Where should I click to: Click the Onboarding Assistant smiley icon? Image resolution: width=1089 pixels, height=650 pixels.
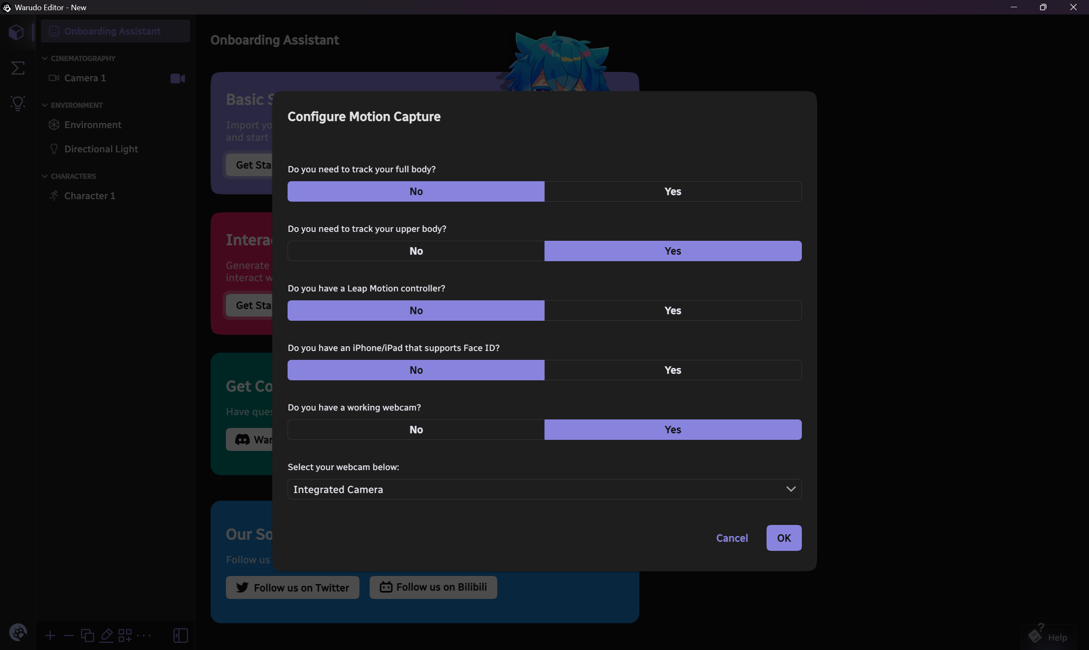(x=54, y=31)
